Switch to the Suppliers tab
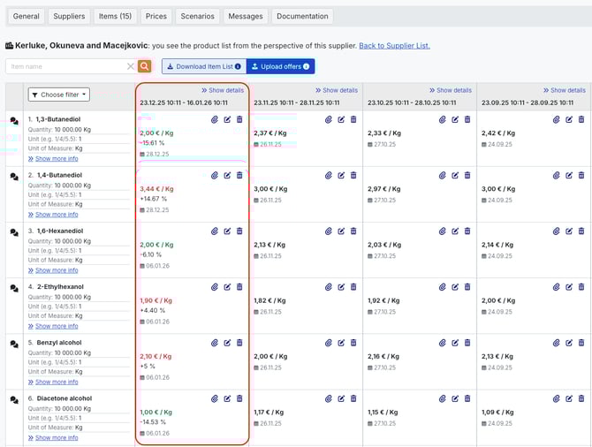 tap(69, 16)
